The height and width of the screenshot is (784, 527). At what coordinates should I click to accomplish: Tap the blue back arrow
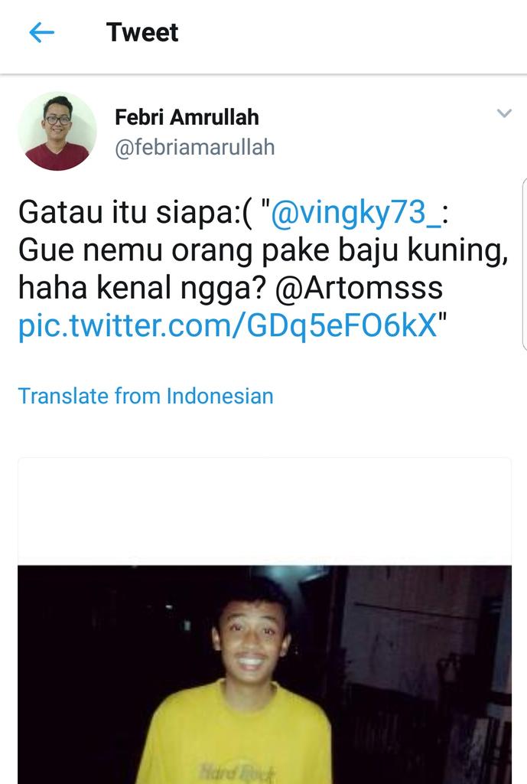pos(41,33)
